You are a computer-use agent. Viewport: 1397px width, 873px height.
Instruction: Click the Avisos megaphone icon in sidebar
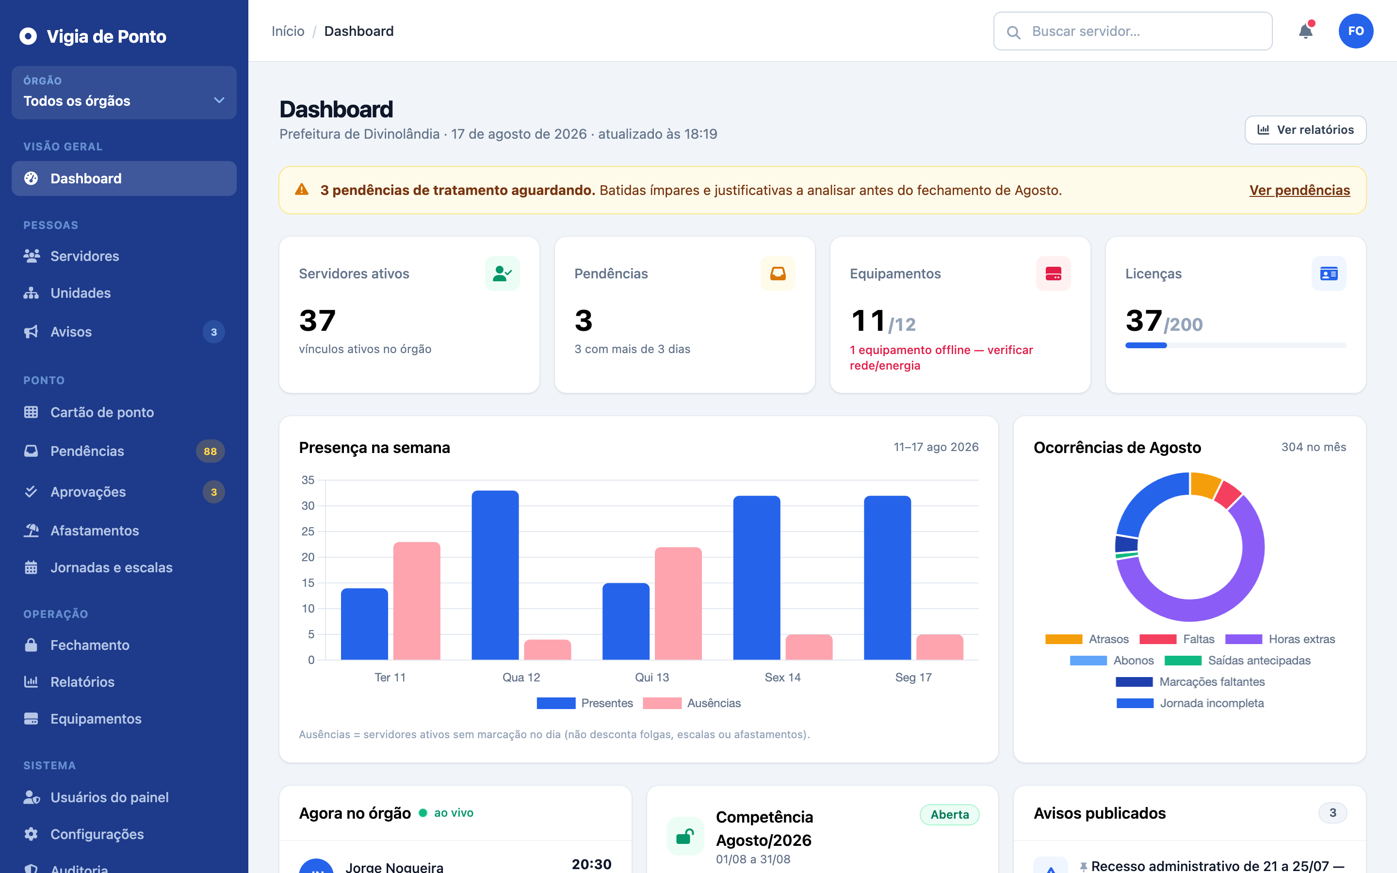[31, 331]
